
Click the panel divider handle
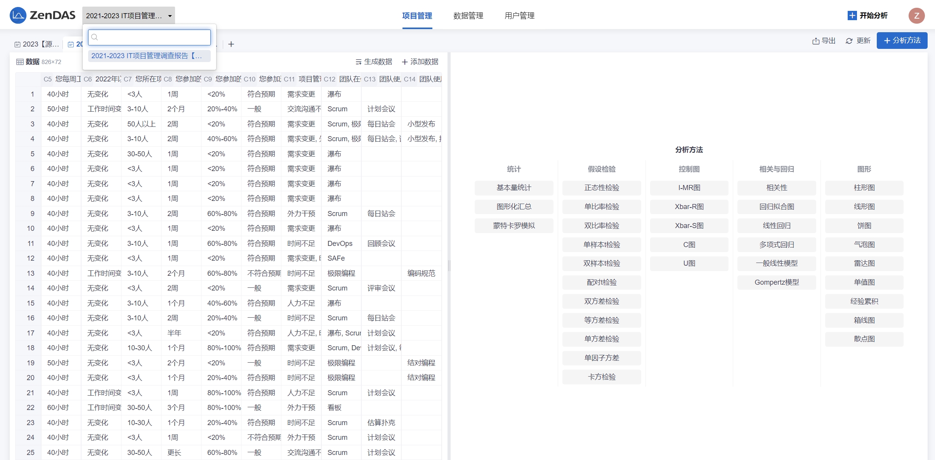pos(449,266)
